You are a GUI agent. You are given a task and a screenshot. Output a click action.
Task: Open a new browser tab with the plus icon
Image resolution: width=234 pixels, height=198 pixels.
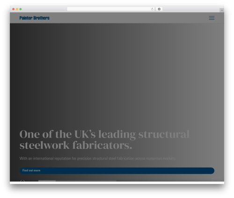[222, 10]
